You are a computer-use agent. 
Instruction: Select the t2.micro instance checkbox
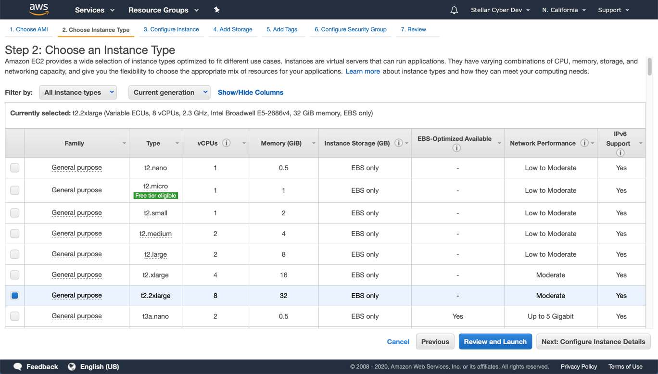pyautogui.click(x=15, y=190)
